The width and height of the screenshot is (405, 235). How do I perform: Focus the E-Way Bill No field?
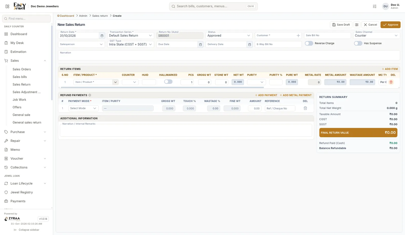tap(278, 44)
